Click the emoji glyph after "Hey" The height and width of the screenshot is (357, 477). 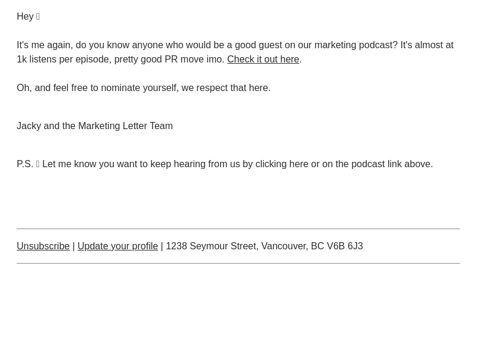[x=38, y=17]
